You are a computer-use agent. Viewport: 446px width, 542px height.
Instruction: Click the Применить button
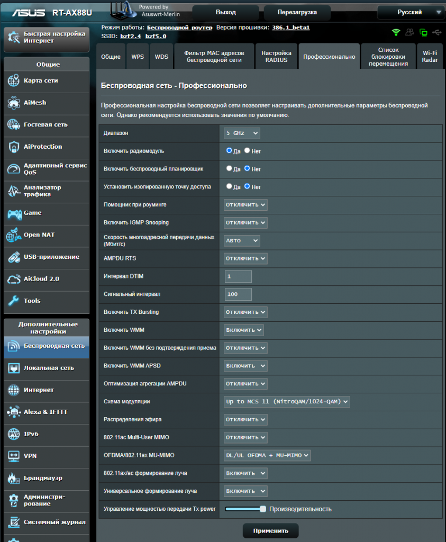[270, 531]
